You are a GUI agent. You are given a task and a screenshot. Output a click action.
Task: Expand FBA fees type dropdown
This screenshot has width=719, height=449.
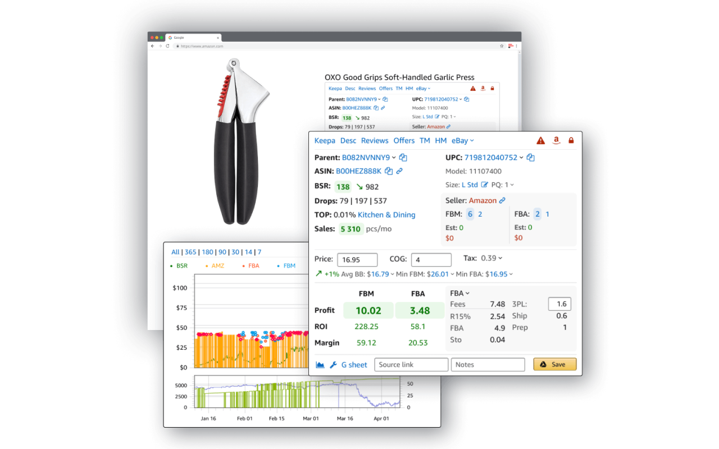click(x=459, y=293)
